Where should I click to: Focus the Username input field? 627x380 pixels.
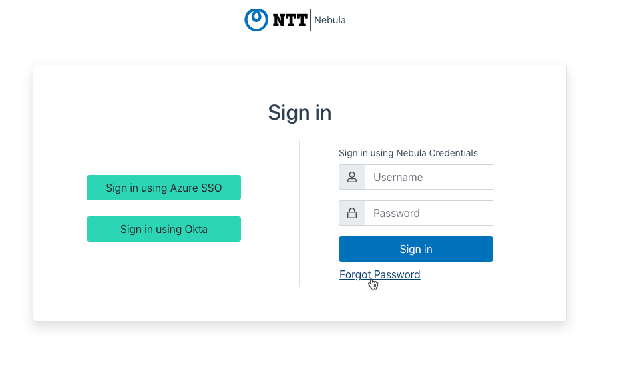pyautogui.click(x=429, y=177)
